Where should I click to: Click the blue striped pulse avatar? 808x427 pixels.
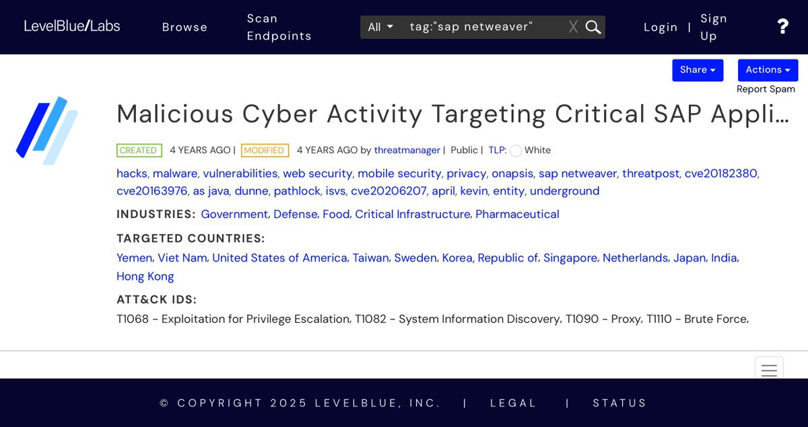[x=47, y=130]
